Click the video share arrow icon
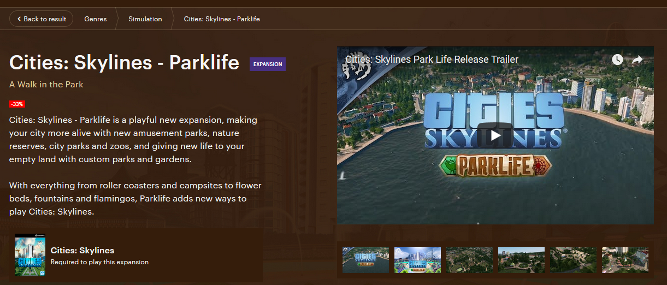 click(638, 60)
